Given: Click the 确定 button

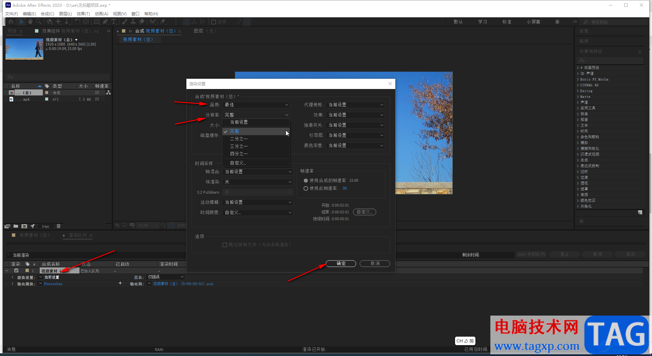Looking at the screenshot, I should 341,264.
